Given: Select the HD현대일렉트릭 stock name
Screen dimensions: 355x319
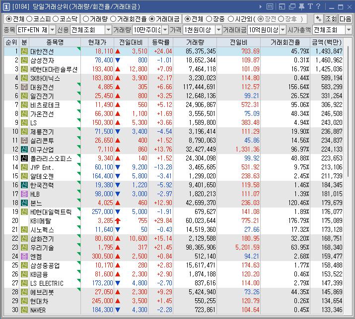Looking at the screenshot, I should (x=51, y=212).
